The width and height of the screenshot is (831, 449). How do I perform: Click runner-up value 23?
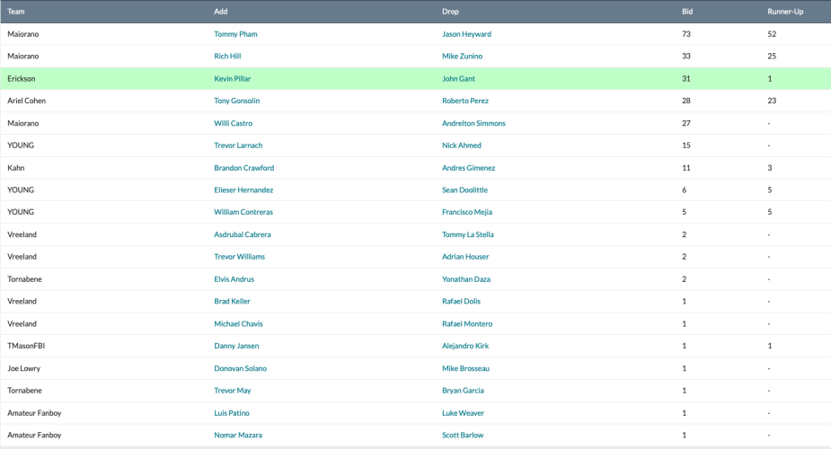click(772, 101)
